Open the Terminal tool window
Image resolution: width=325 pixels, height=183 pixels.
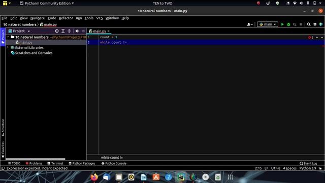55,163
